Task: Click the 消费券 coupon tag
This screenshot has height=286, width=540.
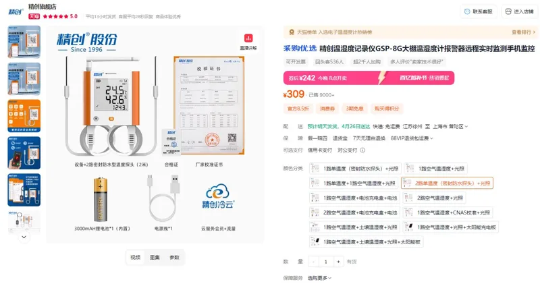Action: tap(327, 109)
